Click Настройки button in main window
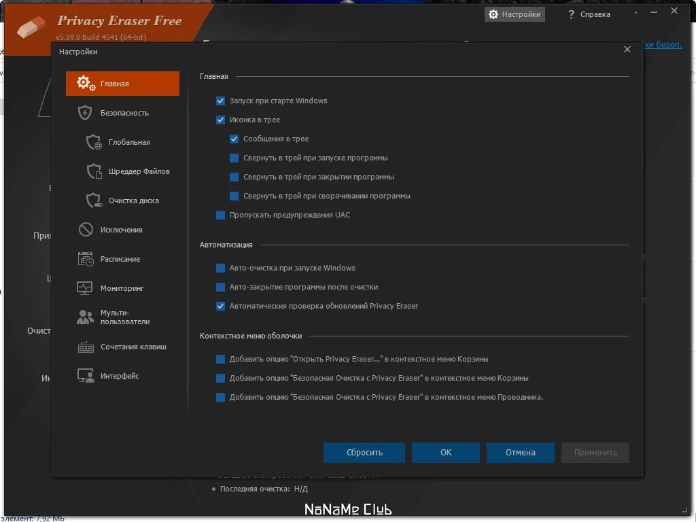Viewport: 696px width, 522px height. tap(515, 14)
